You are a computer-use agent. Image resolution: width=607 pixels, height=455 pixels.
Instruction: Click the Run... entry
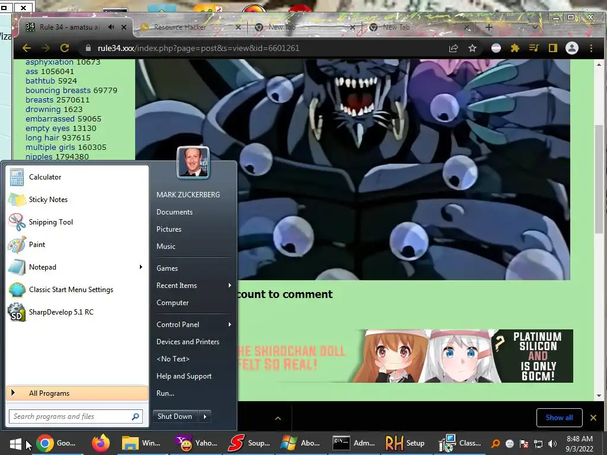pyautogui.click(x=165, y=393)
